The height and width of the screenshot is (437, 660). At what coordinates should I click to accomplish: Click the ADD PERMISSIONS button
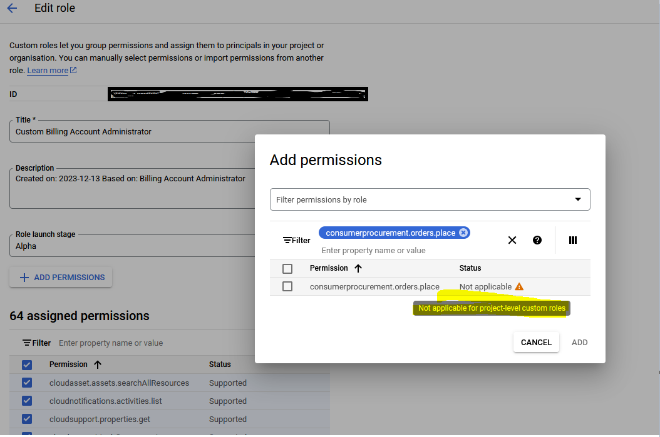[x=61, y=278]
